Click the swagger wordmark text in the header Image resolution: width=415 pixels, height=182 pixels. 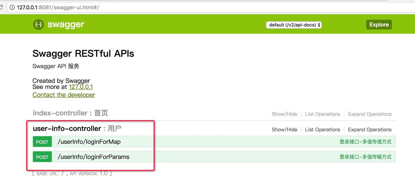tap(66, 24)
